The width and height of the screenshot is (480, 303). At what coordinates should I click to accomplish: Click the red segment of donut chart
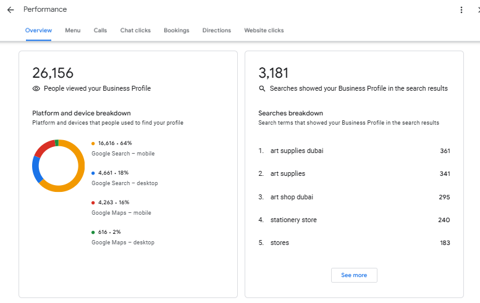(44, 147)
